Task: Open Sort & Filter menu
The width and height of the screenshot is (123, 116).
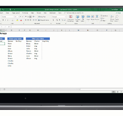Action: [112, 18]
